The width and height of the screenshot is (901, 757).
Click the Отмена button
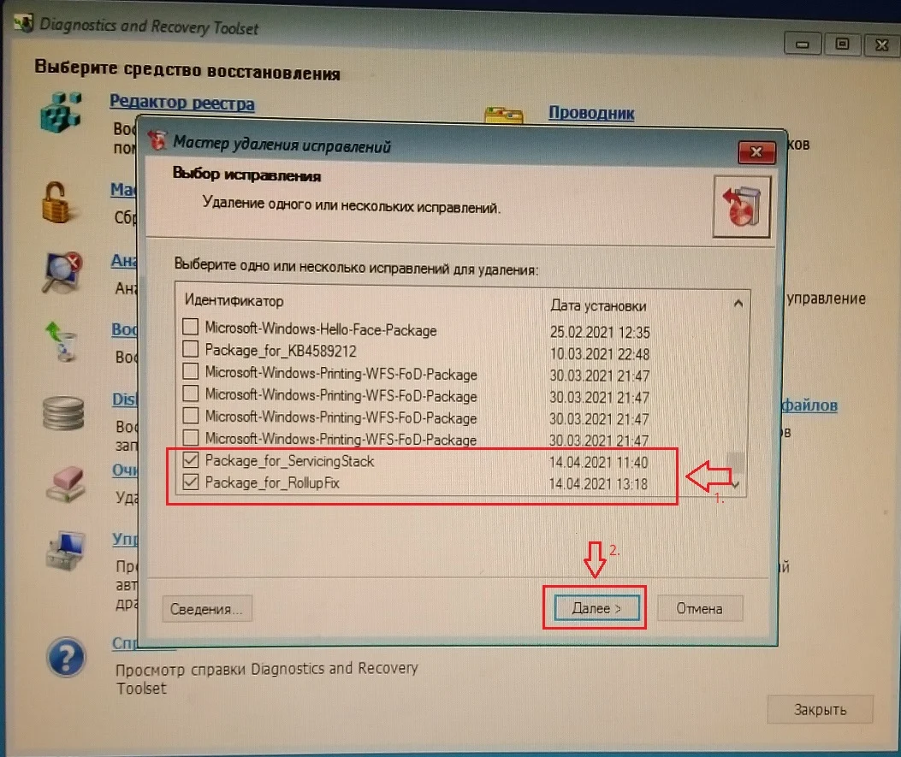699,608
